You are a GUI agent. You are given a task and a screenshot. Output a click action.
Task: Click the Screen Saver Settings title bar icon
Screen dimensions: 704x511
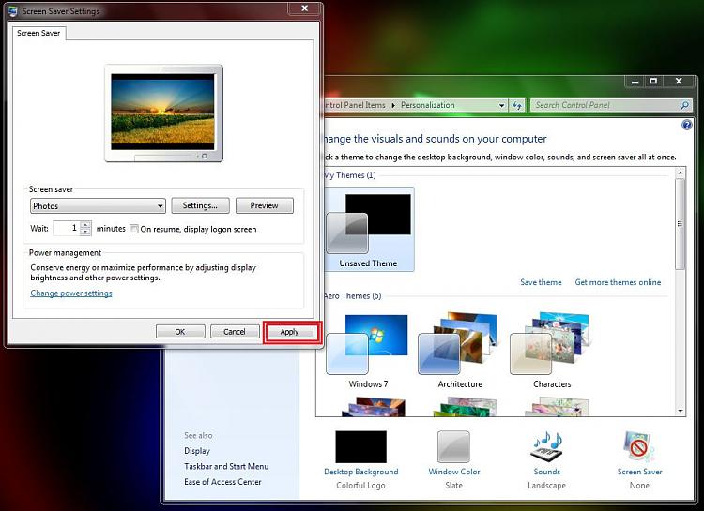(13, 10)
